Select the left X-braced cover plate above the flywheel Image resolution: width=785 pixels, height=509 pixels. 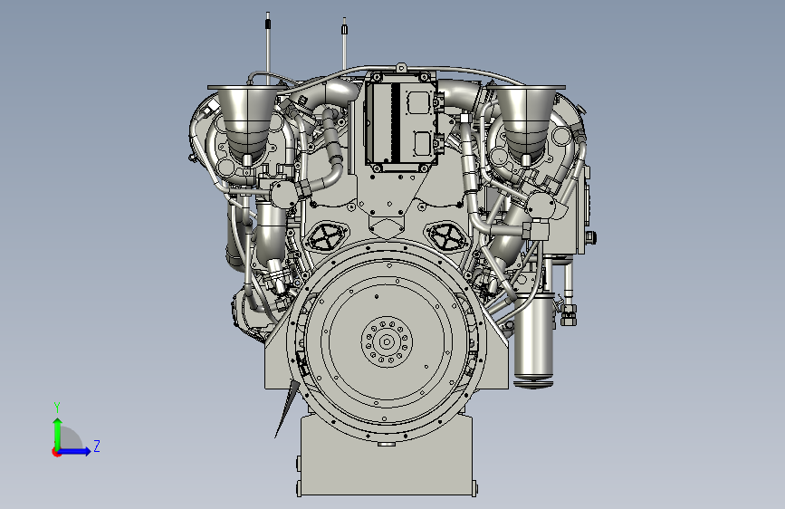point(328,237)
